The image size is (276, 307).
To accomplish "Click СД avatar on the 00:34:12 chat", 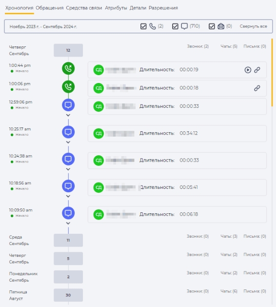I will pyautogui.click(x=99, y=133).
